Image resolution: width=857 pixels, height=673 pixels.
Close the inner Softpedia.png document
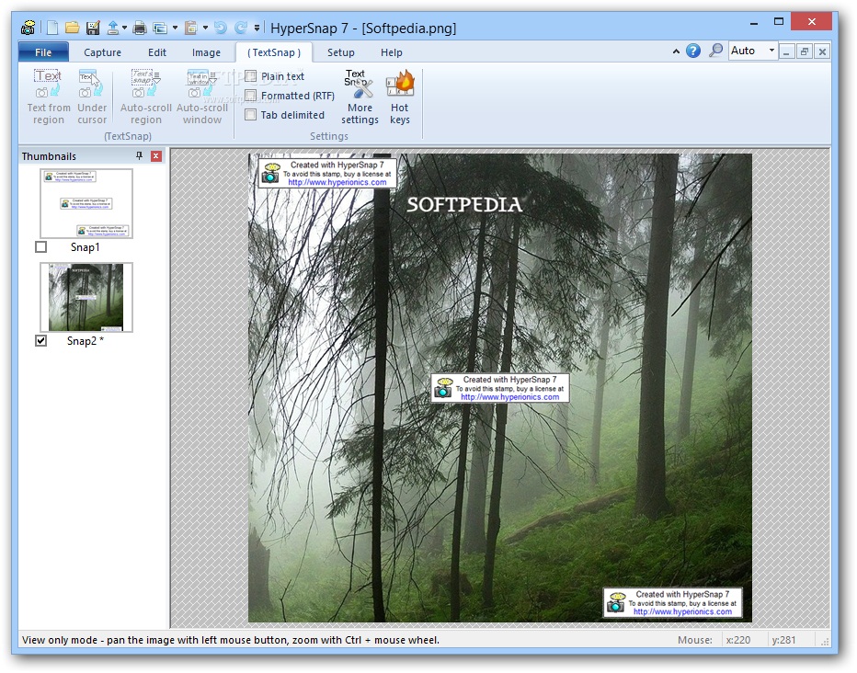coord(822,51)
